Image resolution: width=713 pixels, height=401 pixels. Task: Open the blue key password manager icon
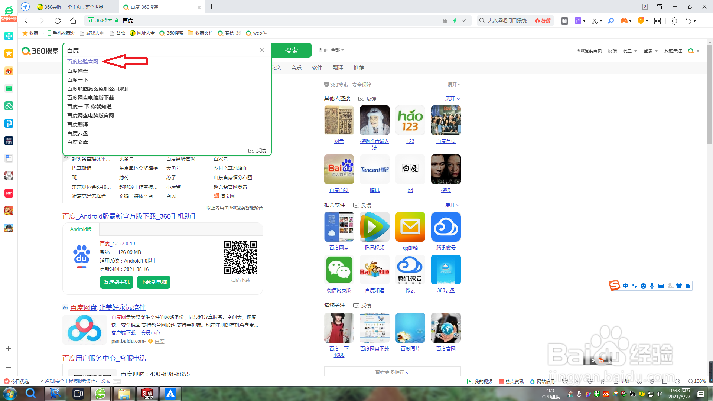click(x=611, y=21)
